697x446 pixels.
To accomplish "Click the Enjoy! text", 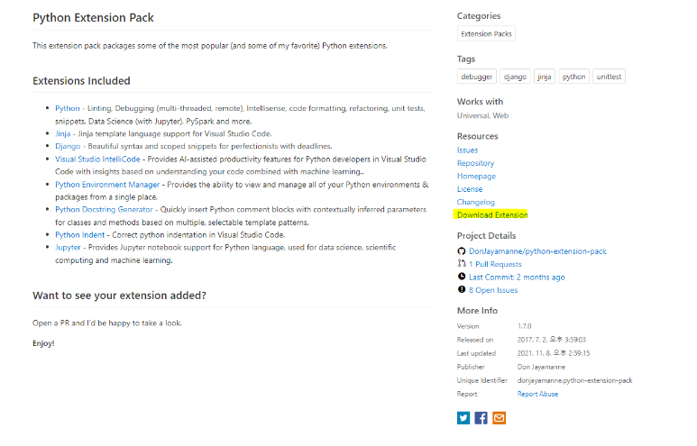I will [43, 343].
